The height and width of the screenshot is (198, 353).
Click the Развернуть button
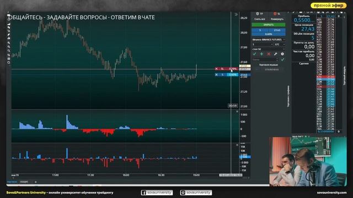coord(277,19)
